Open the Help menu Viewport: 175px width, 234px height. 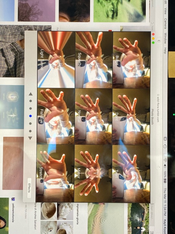(x=165, y=51)
